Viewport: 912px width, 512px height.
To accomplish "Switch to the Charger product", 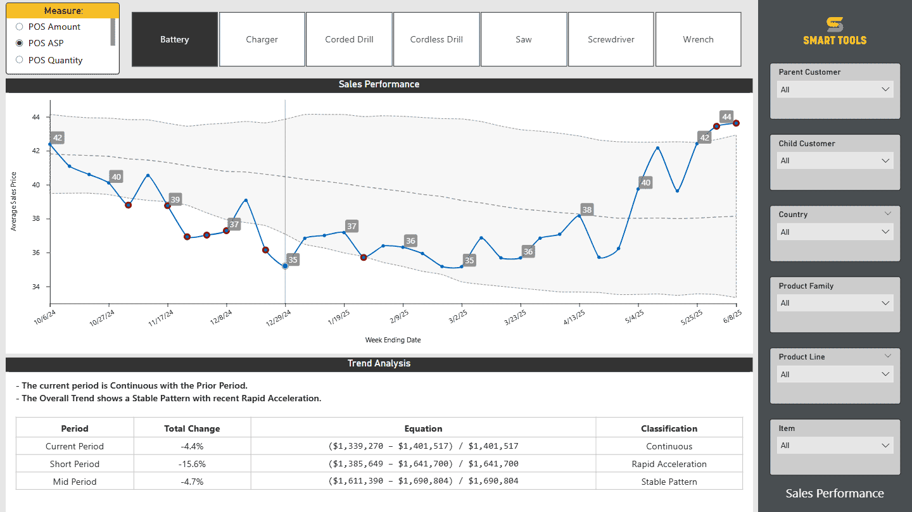I will [x=262, y=39].
